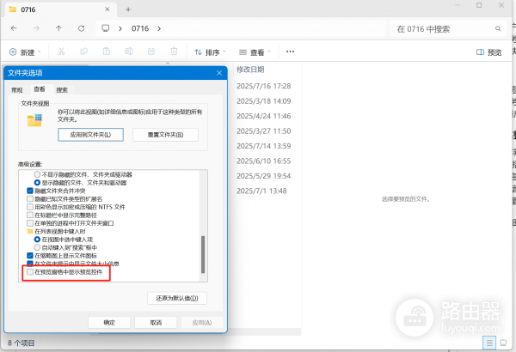Expand chevron after This PC icon
Screen dimensions: 516x352
click(120, 28)
